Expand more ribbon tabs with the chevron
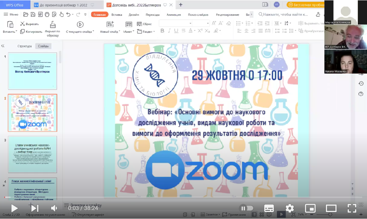The image size is (367, 219). (252, 15)
